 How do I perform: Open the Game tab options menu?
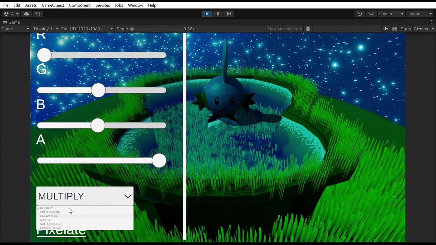click(x=431, y=22)
